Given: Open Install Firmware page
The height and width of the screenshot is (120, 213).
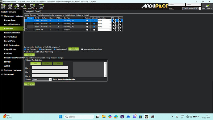Looking at the screenshot, I should (x=8, y=12).
